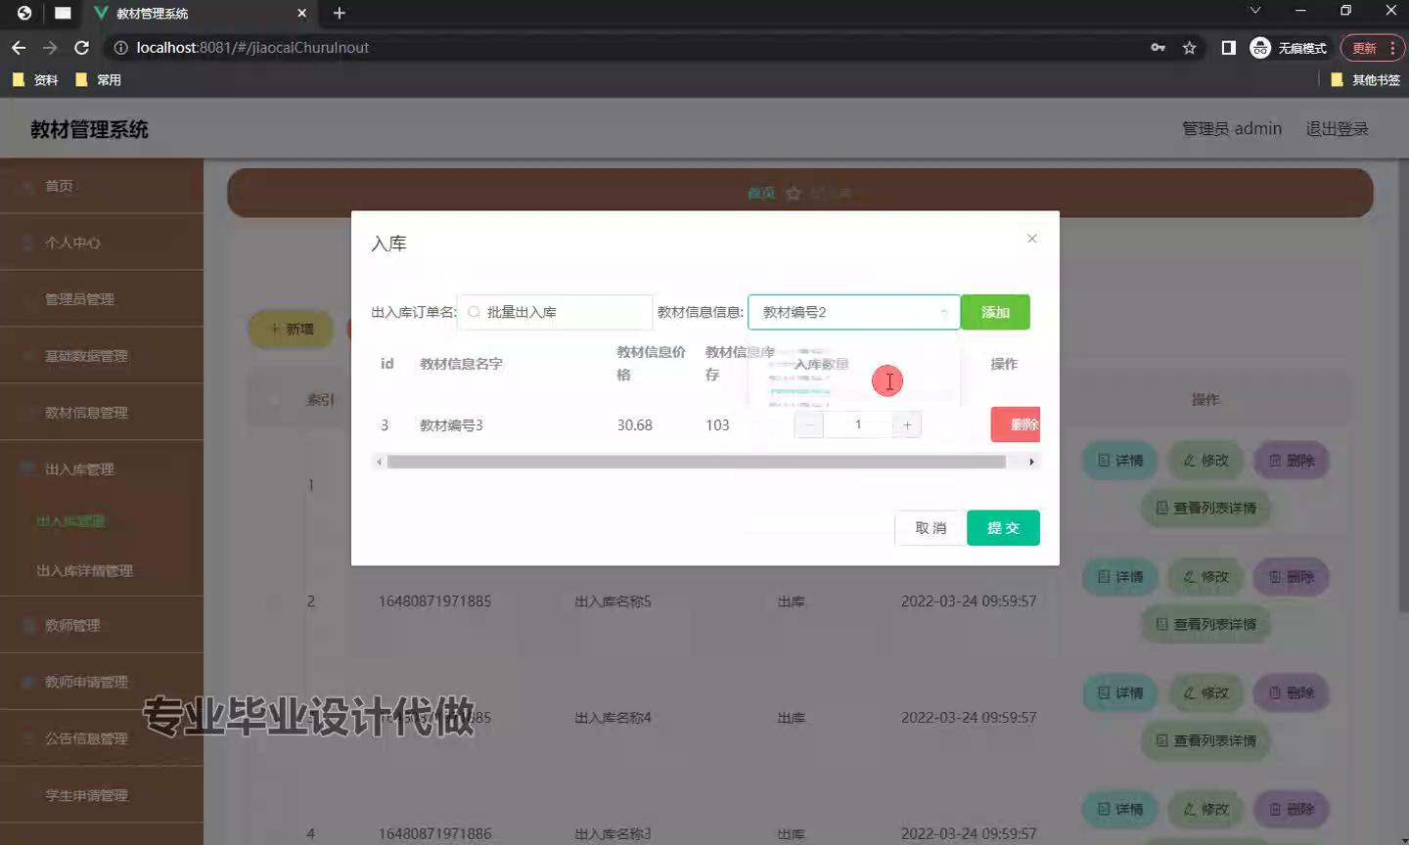Select 出入库详情管理 submenu item
The width and height of the screenshot is (1409, 845).
102,570
